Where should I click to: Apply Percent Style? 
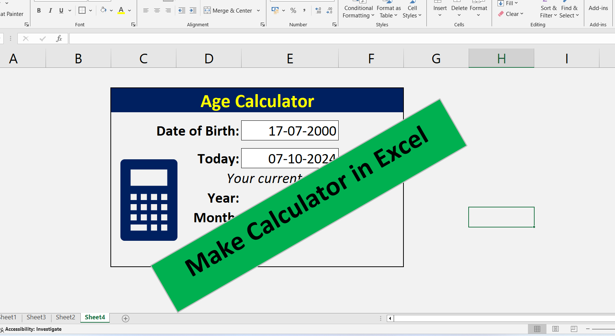coord(293,10)
